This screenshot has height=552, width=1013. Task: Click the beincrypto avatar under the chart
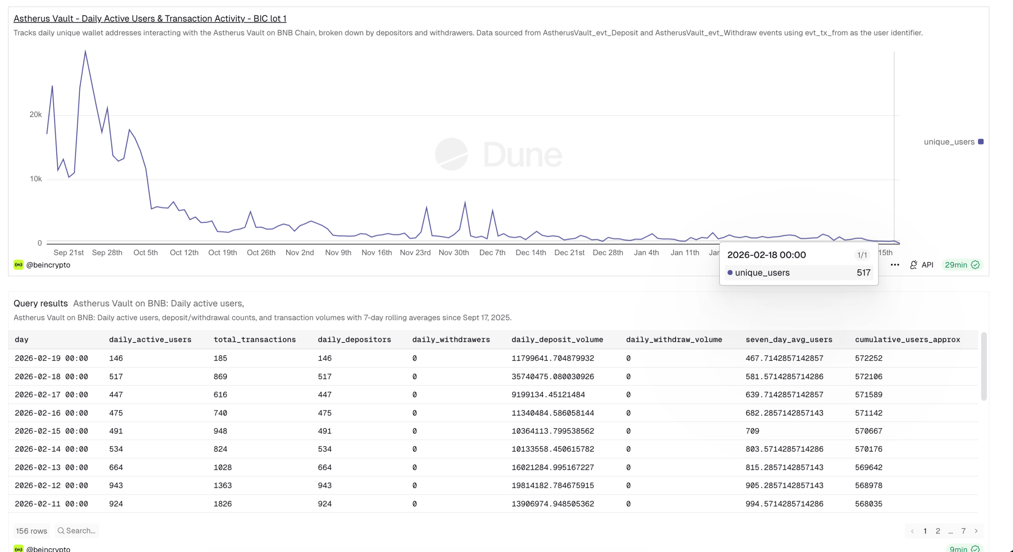18,265
